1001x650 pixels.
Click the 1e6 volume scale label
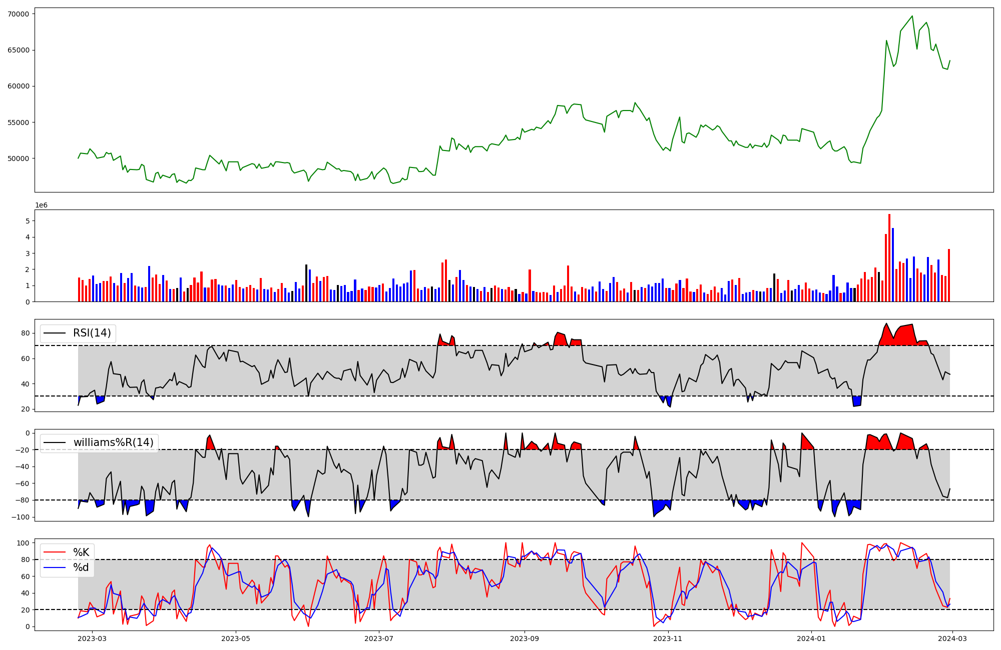[41, 205]
